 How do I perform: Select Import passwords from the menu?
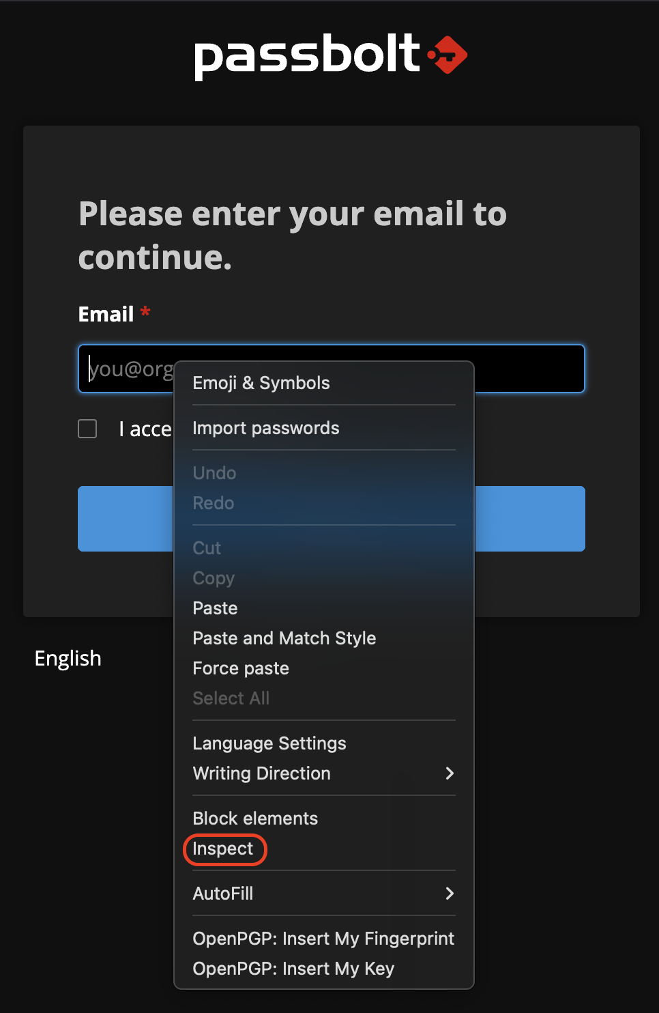[266, 428]
